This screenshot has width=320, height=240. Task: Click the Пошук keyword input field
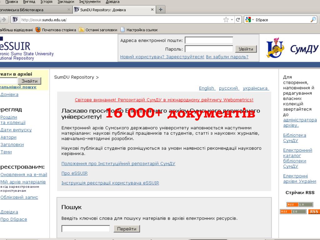(x=86, y=229)
